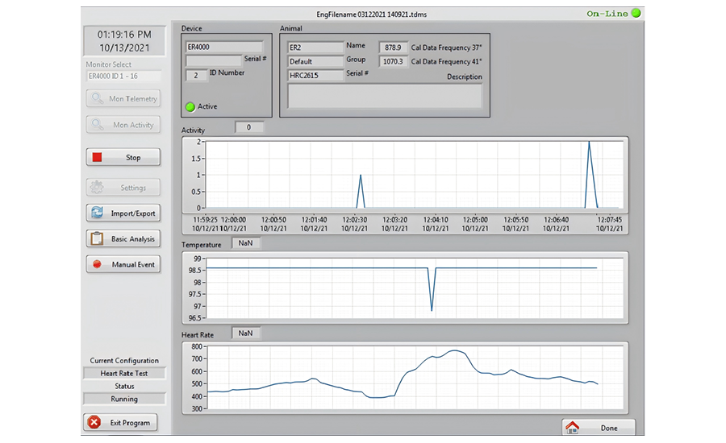Click the Running status field
This screenshot has width=726, height=443.
(x=124, y=399)
